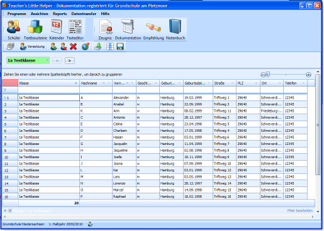324x231 pixels.
Task: Click the user icon in status bar
Action: [x=90, y=224]
